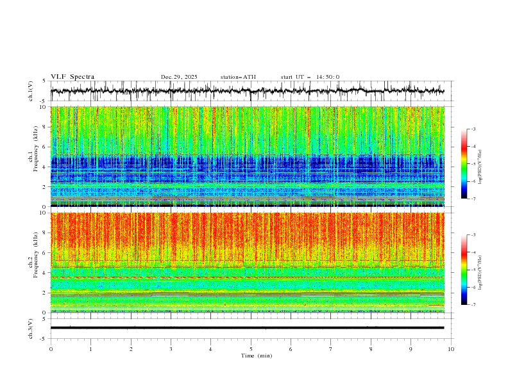Image resolution: width=508 pixels, height=392 pixels.
Task: Click lower colorbar "log(PSD)(V²/Hz)" label
Action: 480,273
